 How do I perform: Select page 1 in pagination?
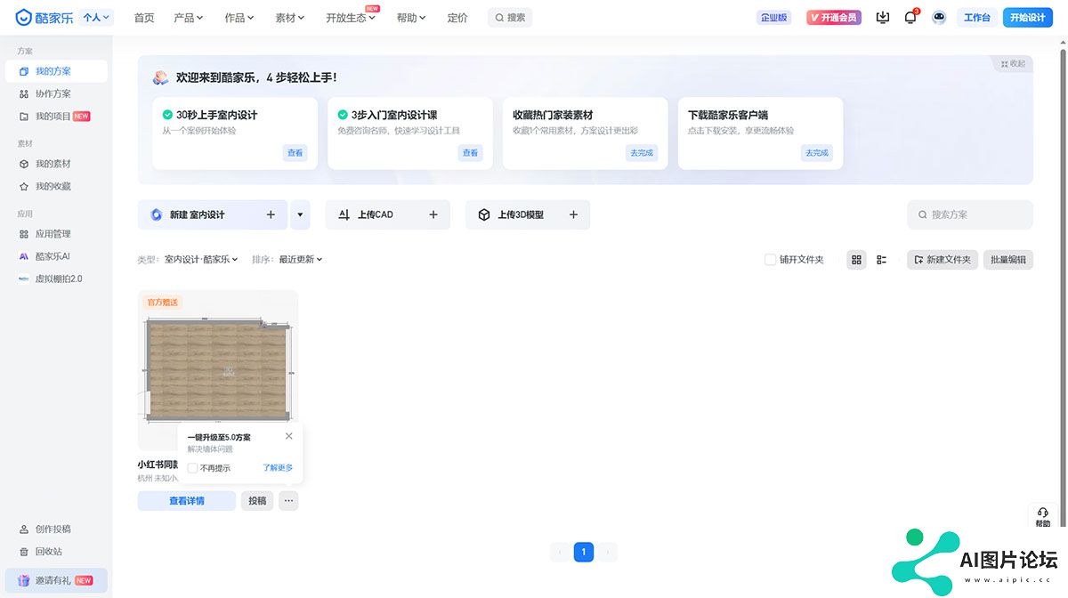click(x=584, y=553)
